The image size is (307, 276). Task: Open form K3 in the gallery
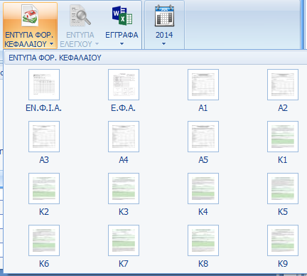(x=124, y=189)
